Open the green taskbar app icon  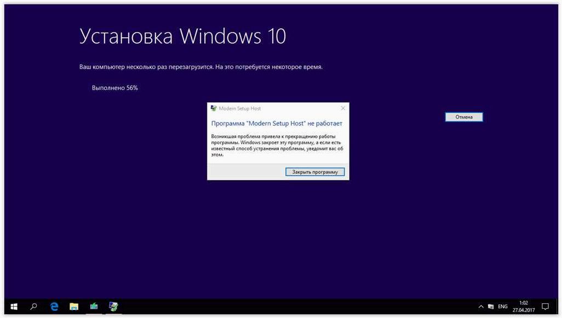tap(94, 307)
